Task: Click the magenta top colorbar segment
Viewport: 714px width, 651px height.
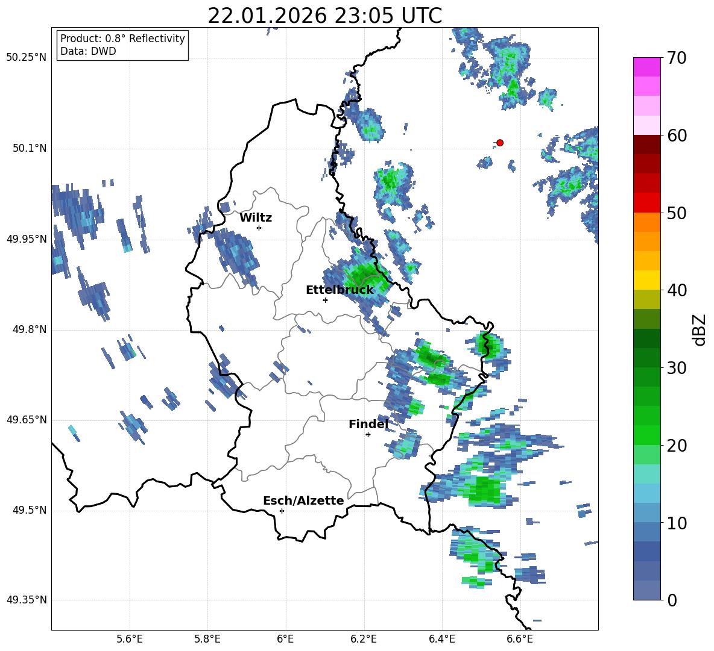Action: pos(646,67)
